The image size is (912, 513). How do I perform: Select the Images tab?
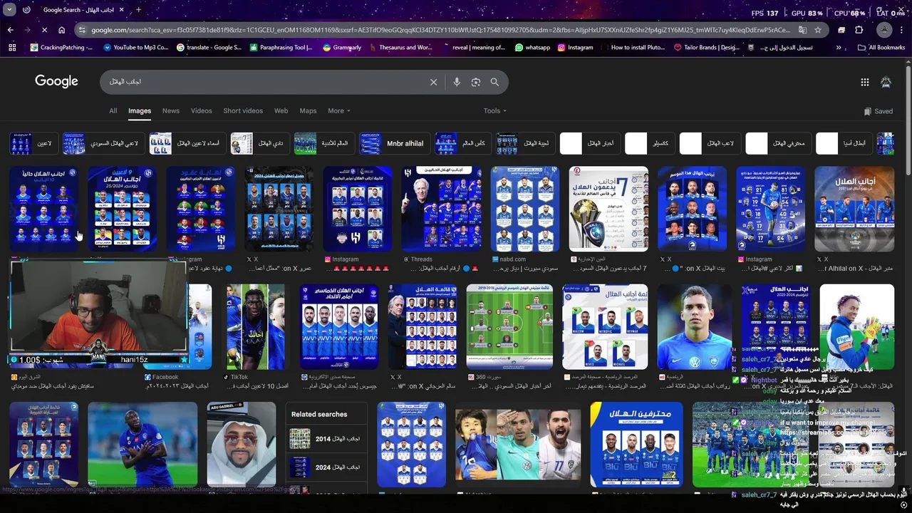tap(140, 110)
